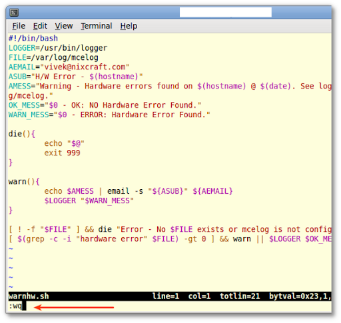This screenshot has width=341, height=323.
Task: Click the die(){ function definition
Action: (x=22, y=134)
